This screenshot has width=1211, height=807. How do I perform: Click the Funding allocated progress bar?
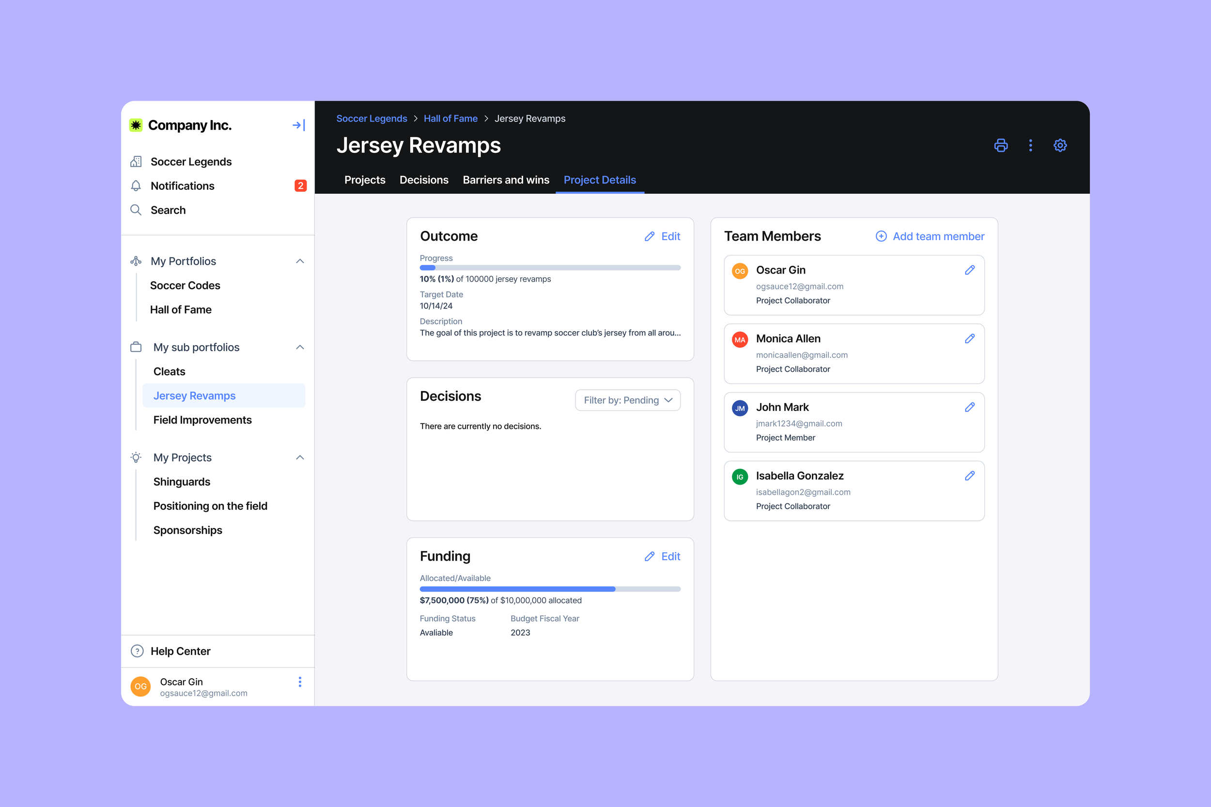pyautogui.click(x=550, y=589)
